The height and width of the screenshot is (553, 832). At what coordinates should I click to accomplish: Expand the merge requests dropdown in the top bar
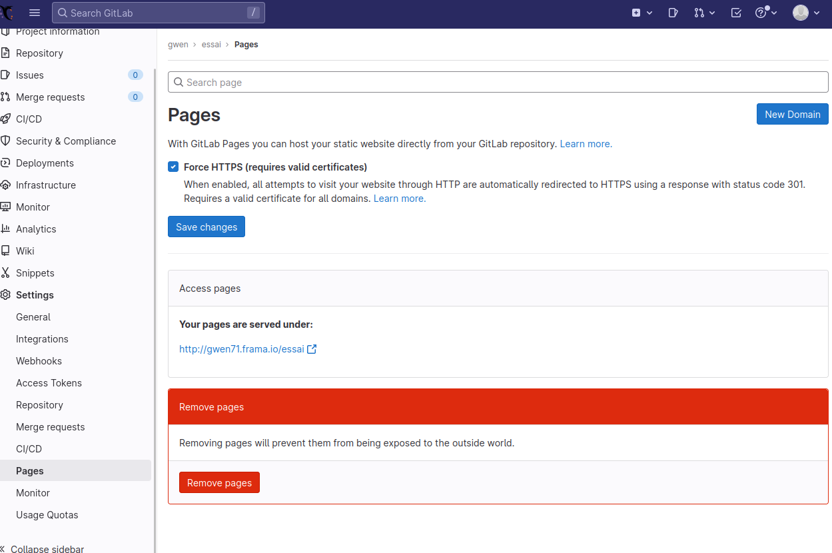(x=704, y=13)
